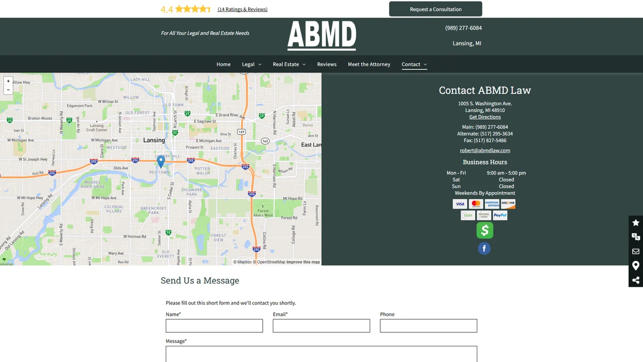The width and height of the screenshot is (643, 362).
Task: Click the Improve this map link
Action: tap(303, 262)
